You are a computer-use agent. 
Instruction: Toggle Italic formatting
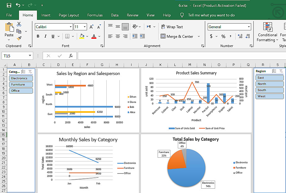[45, 36]
